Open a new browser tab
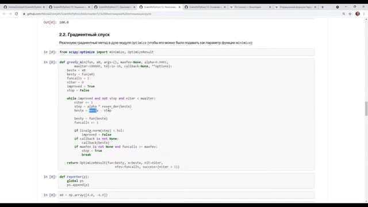The image size is (368, 207). tap(322, 7)
